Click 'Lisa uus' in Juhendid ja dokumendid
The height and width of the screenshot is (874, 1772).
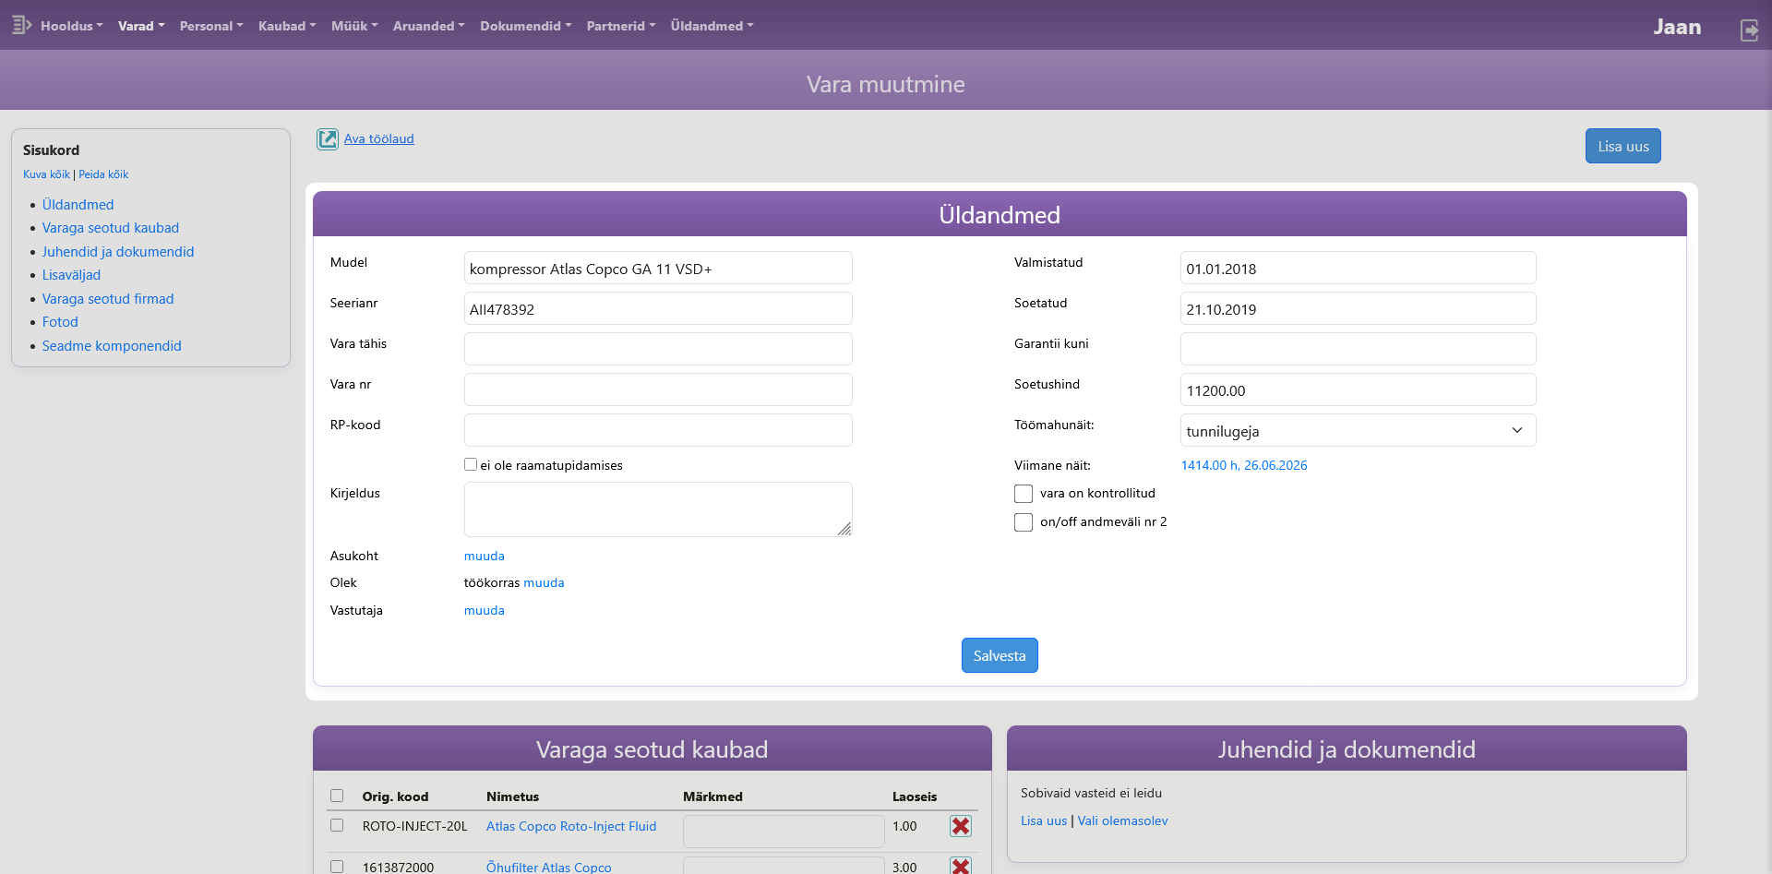pos(1044,820)
